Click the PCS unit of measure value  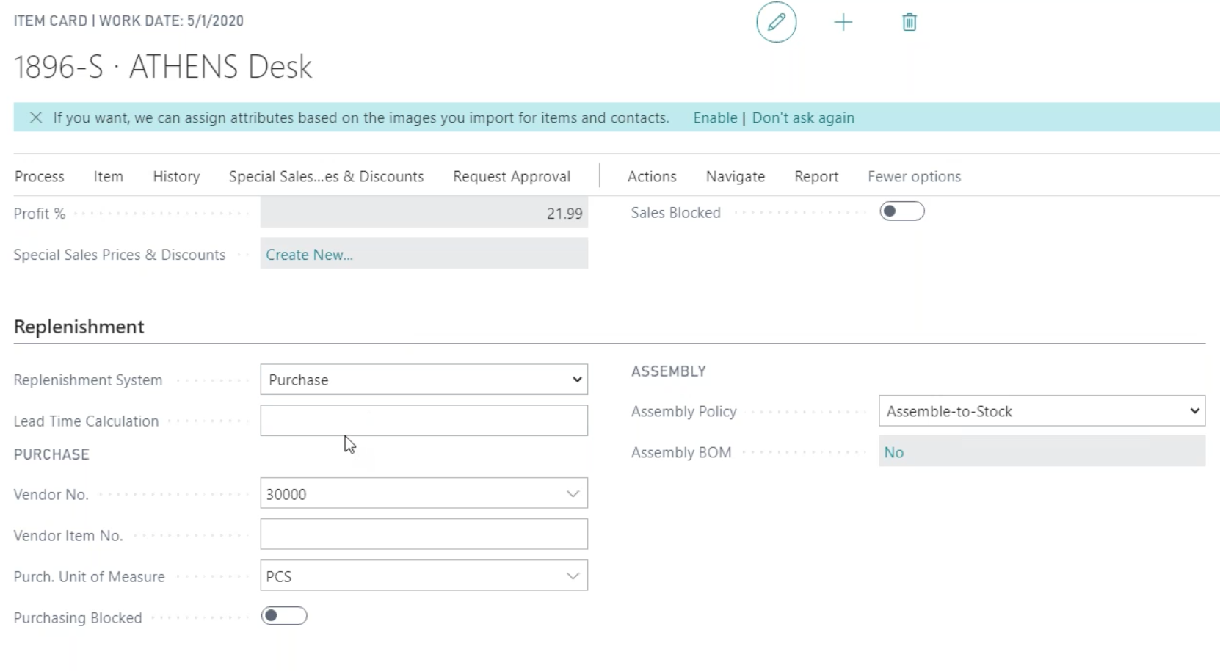click(279, 576)
